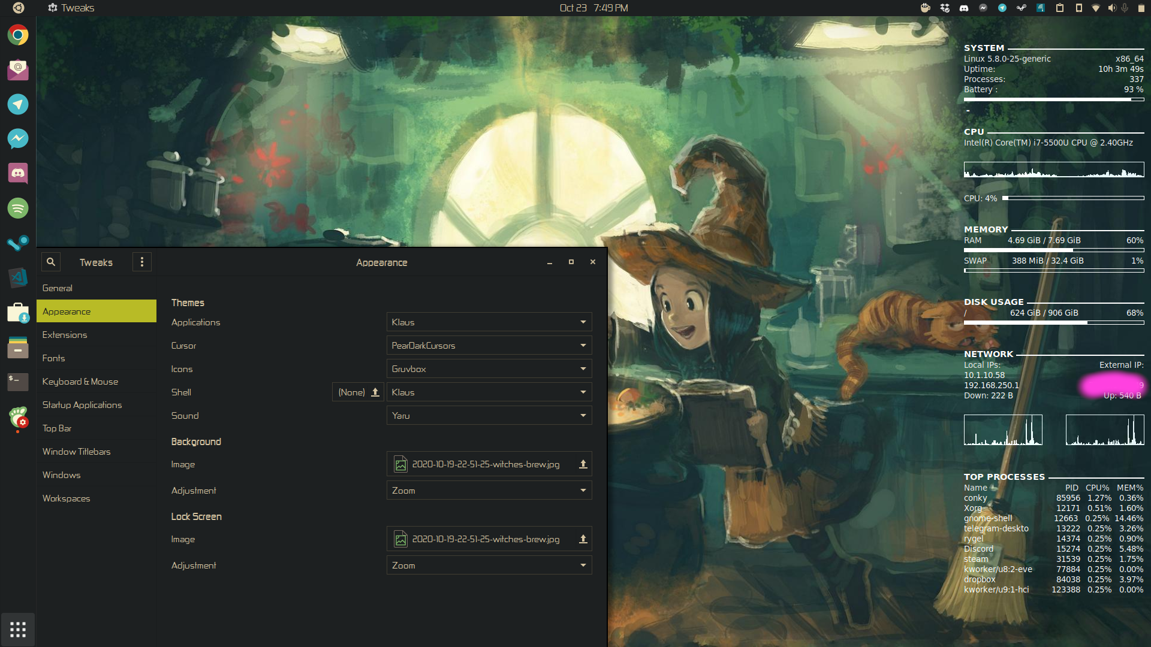Screen dimensions: 1151x647
Task: Open Window Titlebars section
Action: pyautogui.click(x=97, y=452)
